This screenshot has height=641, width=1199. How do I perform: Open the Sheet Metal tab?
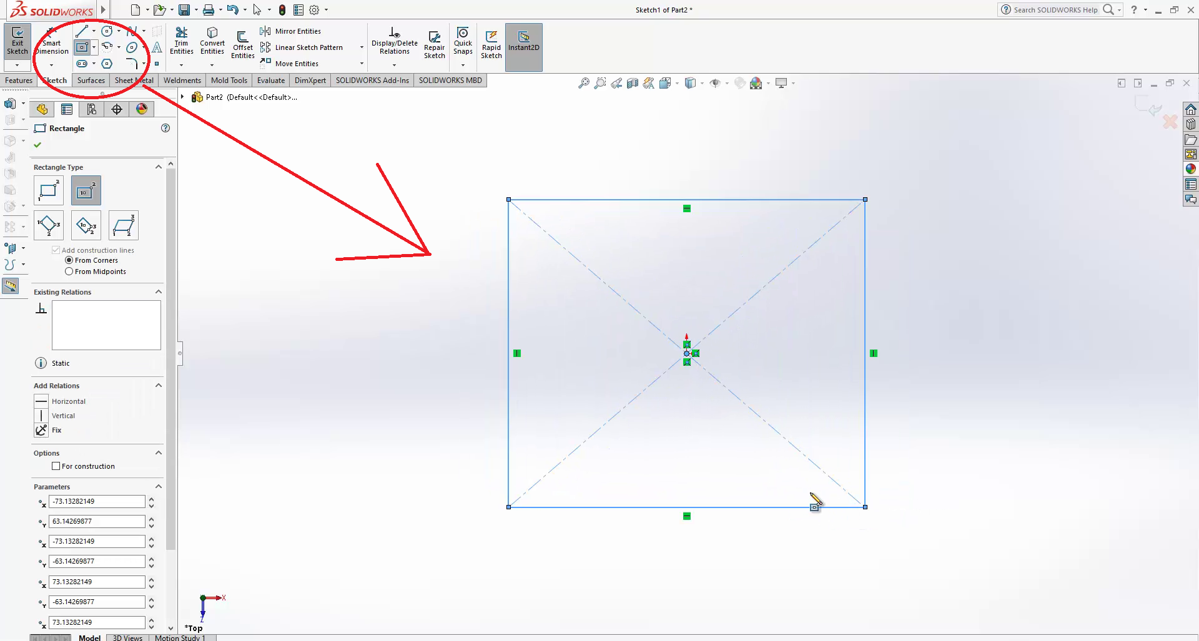(x=134, y=81)
